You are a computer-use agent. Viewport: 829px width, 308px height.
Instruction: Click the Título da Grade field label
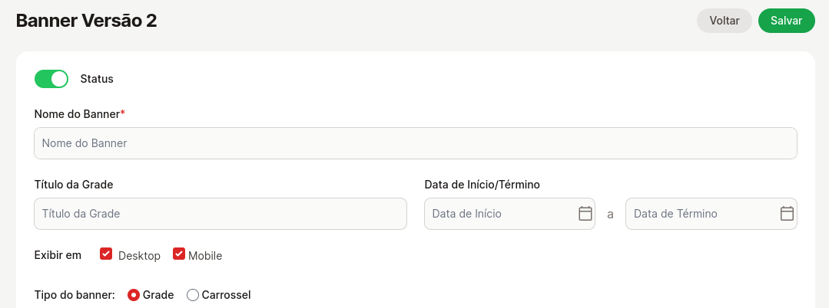tap(74, 185)
